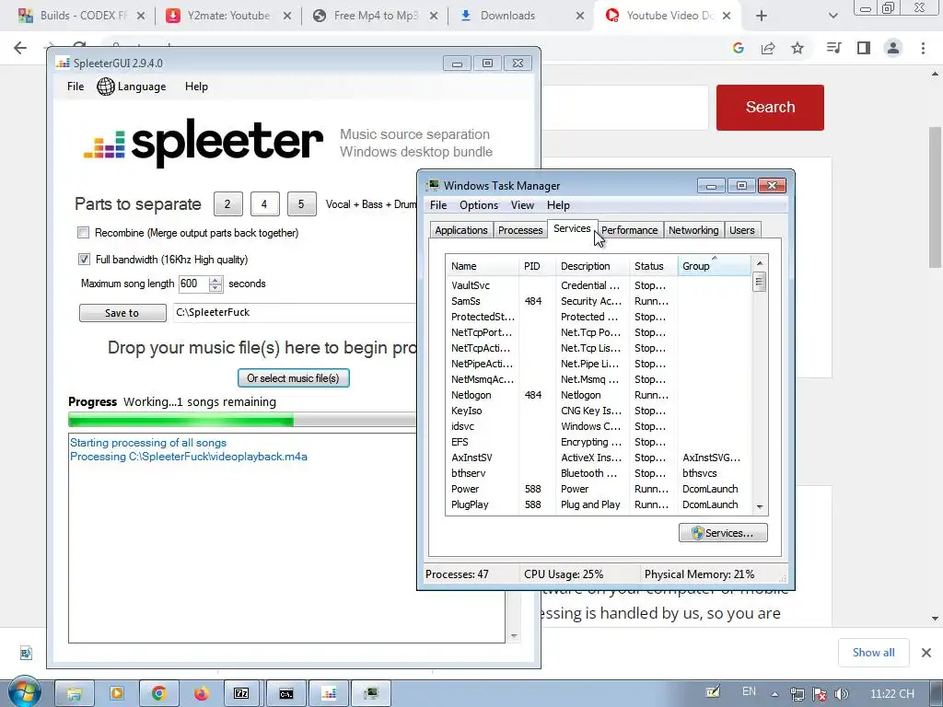Open File menu in SpleeterGUI
The width and height of the screenshot is (943, 707).
coord(76,87)
